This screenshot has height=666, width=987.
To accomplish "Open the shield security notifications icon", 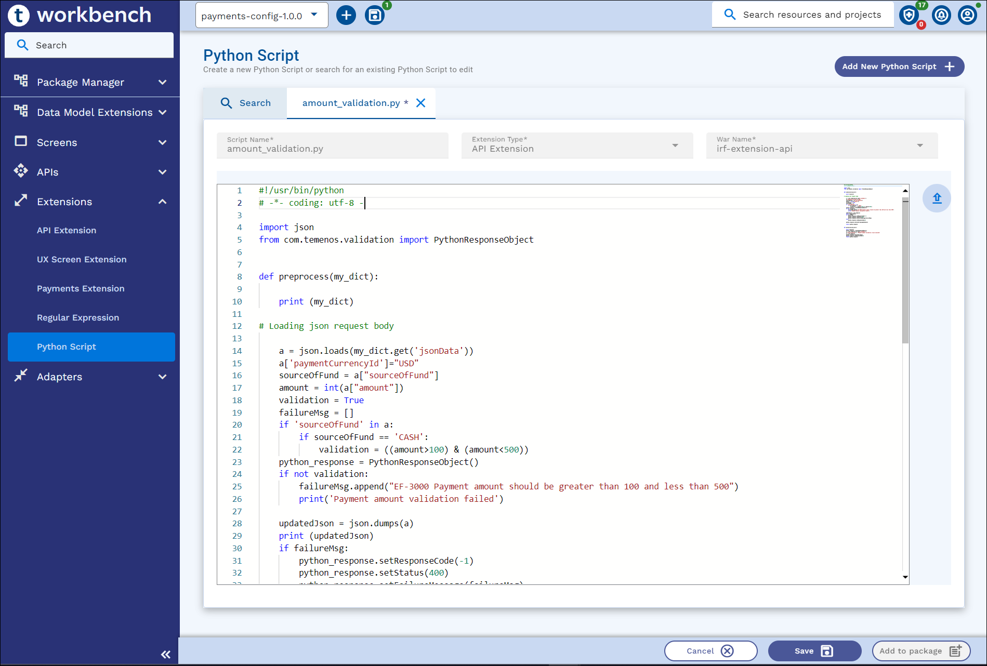I will (909, 15).
